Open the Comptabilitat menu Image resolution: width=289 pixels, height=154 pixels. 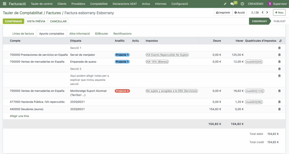click(x=99, y=4)
